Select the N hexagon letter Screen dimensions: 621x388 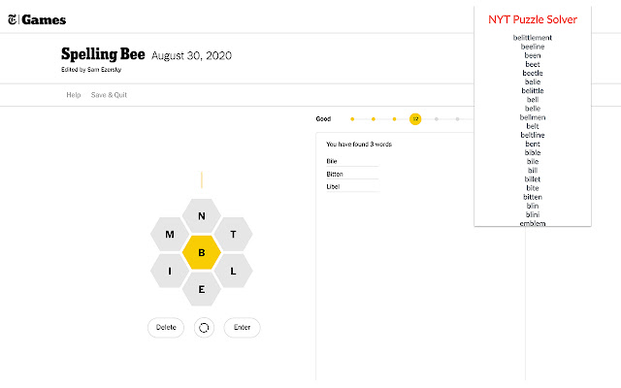click(202, 216)
